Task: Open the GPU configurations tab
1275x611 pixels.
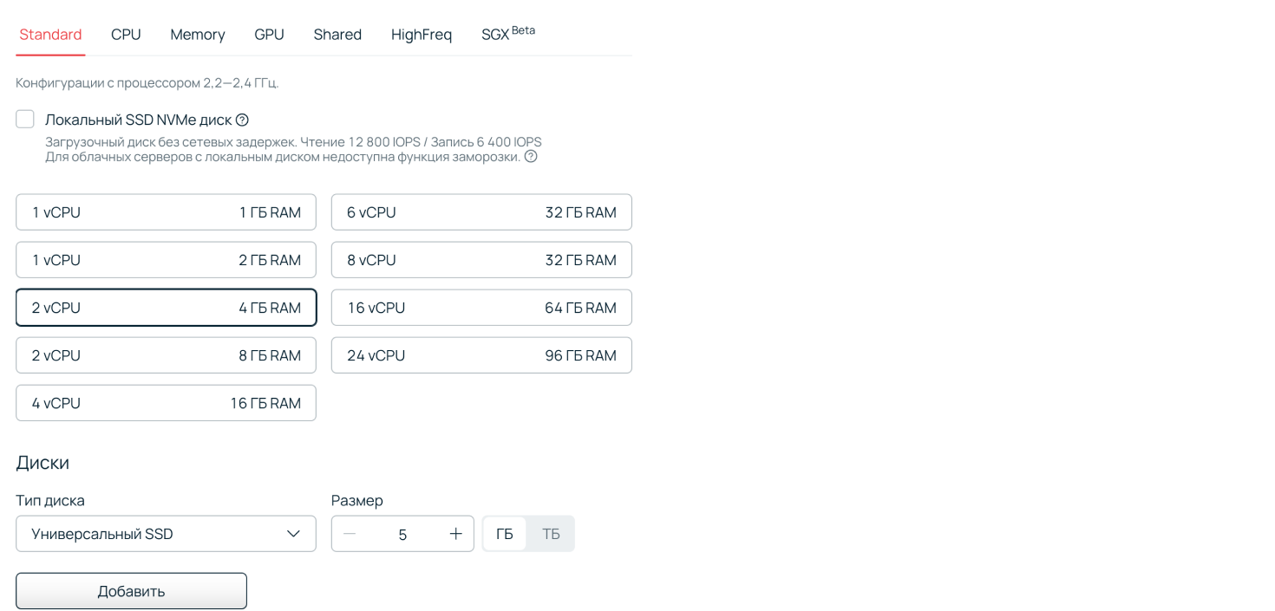Action: coord(269,35)
